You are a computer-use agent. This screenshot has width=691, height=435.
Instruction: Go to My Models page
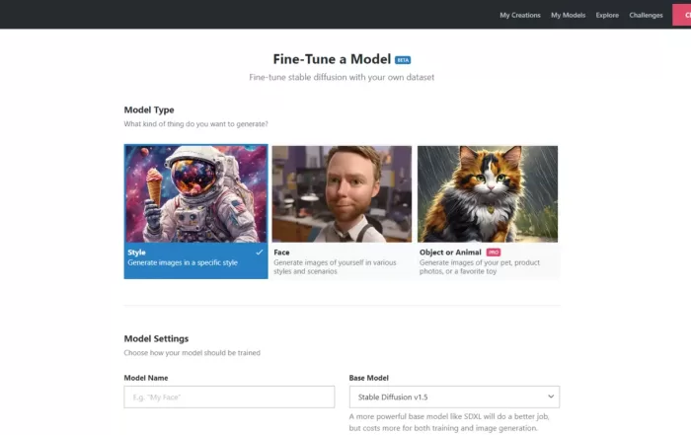coord(568,15)
